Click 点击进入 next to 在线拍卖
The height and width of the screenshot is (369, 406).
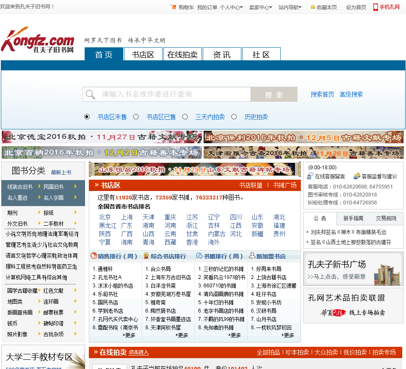coord(139,352)
